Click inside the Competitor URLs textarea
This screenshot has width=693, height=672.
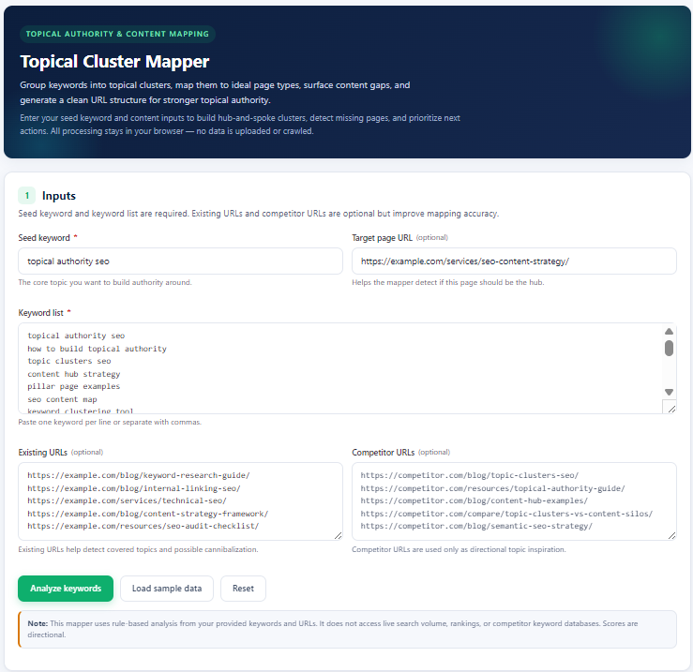514,501
